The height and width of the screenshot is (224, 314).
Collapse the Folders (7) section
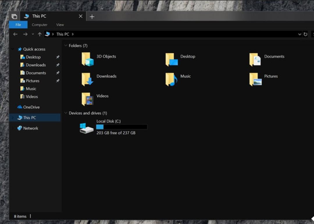point(66,45)
